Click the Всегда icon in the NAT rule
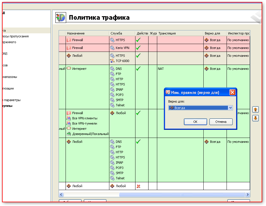The width and height of the screenshot is (266, 206). [207, 69]
